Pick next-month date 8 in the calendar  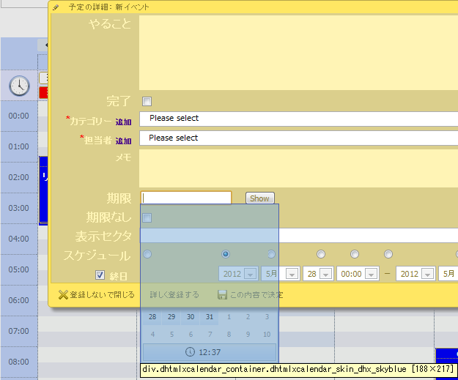click(x=229, y=334)
